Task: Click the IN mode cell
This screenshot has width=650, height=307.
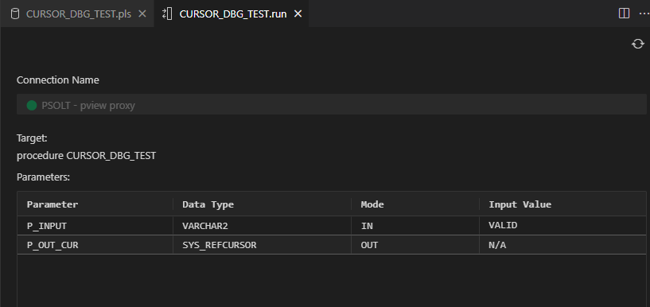Action: click(415, 226)
